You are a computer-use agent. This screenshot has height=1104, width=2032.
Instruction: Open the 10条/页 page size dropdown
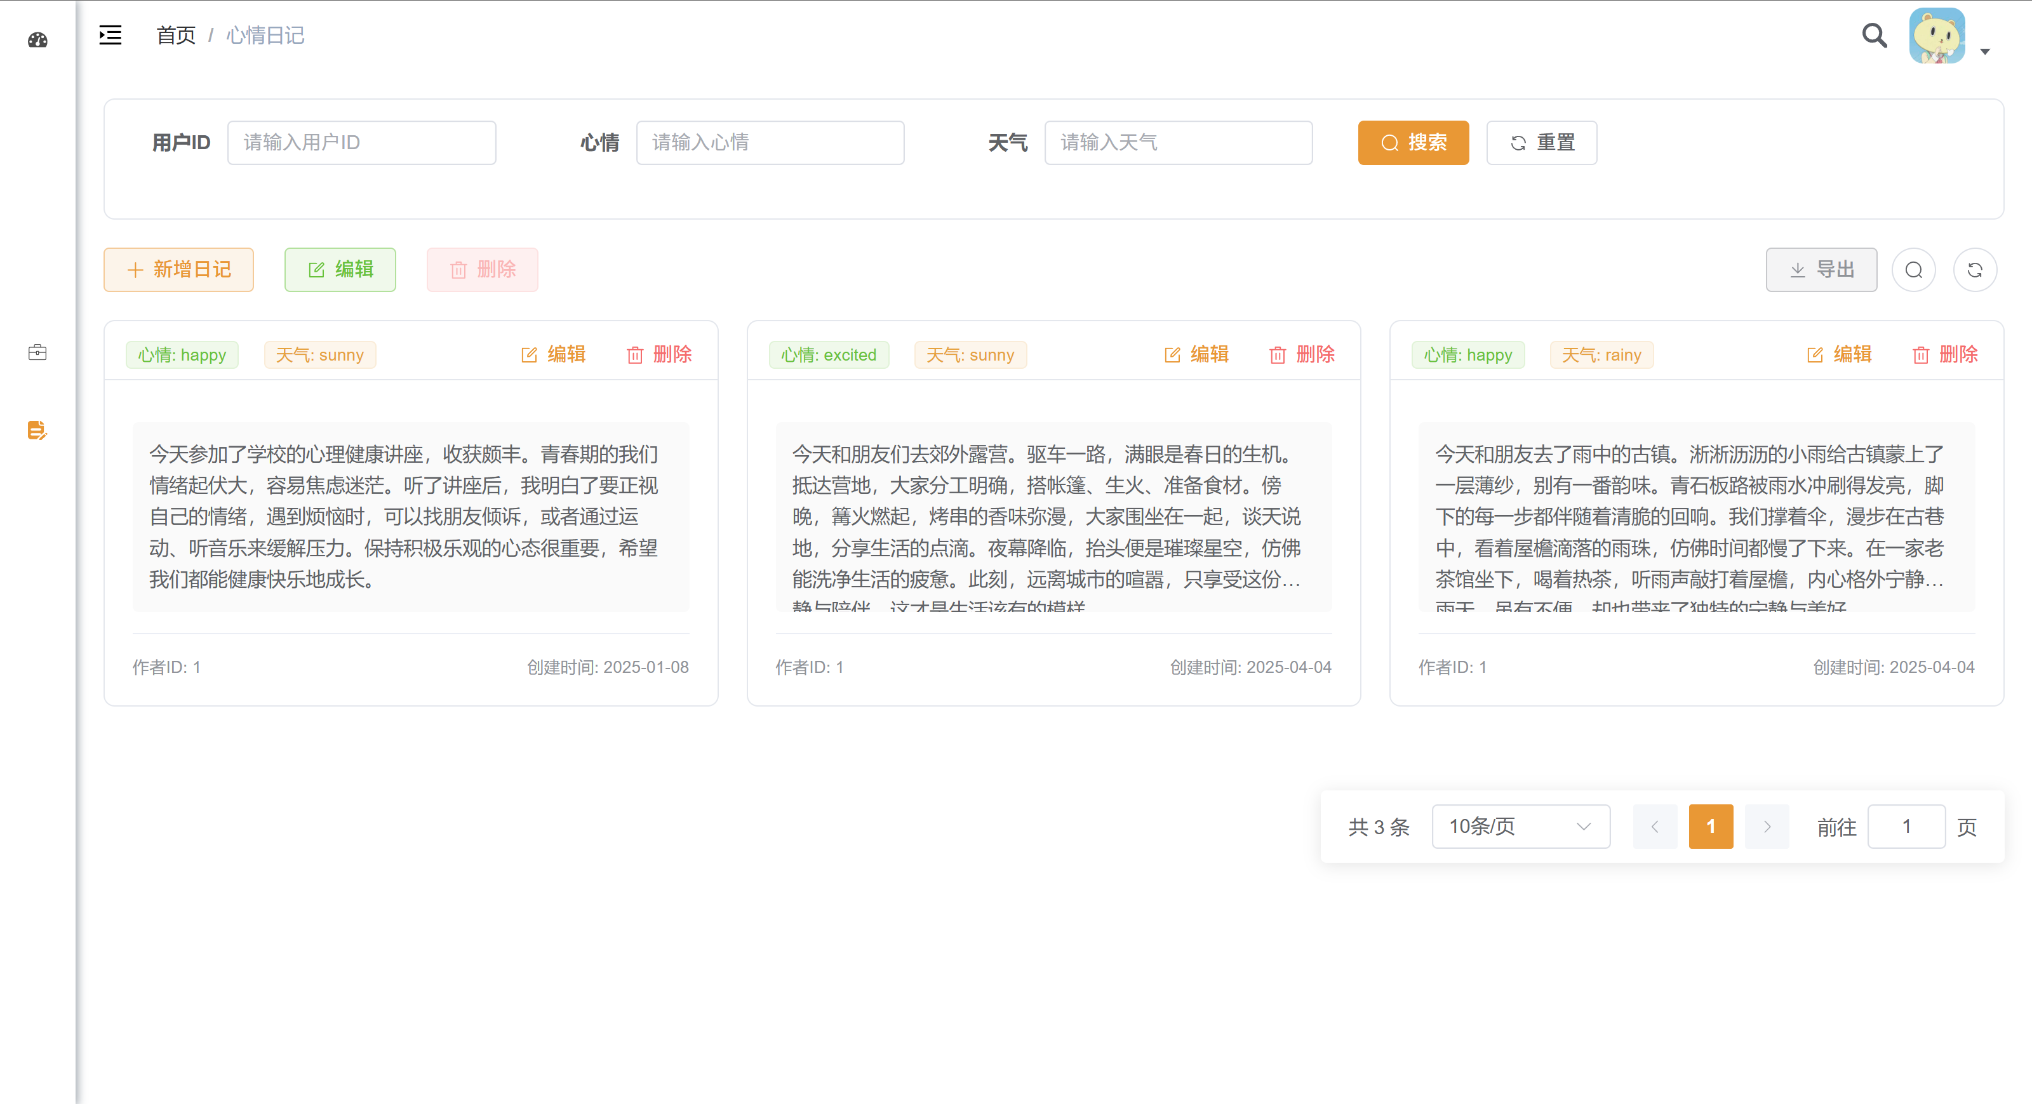click(x=1520, y=827)
